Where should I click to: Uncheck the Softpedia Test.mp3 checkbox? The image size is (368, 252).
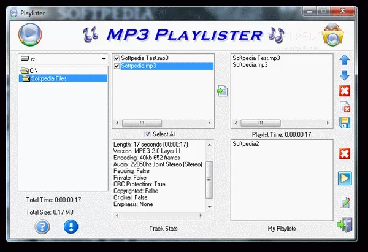tap(117, 58)
